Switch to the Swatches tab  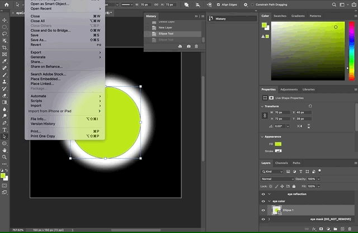279,16
